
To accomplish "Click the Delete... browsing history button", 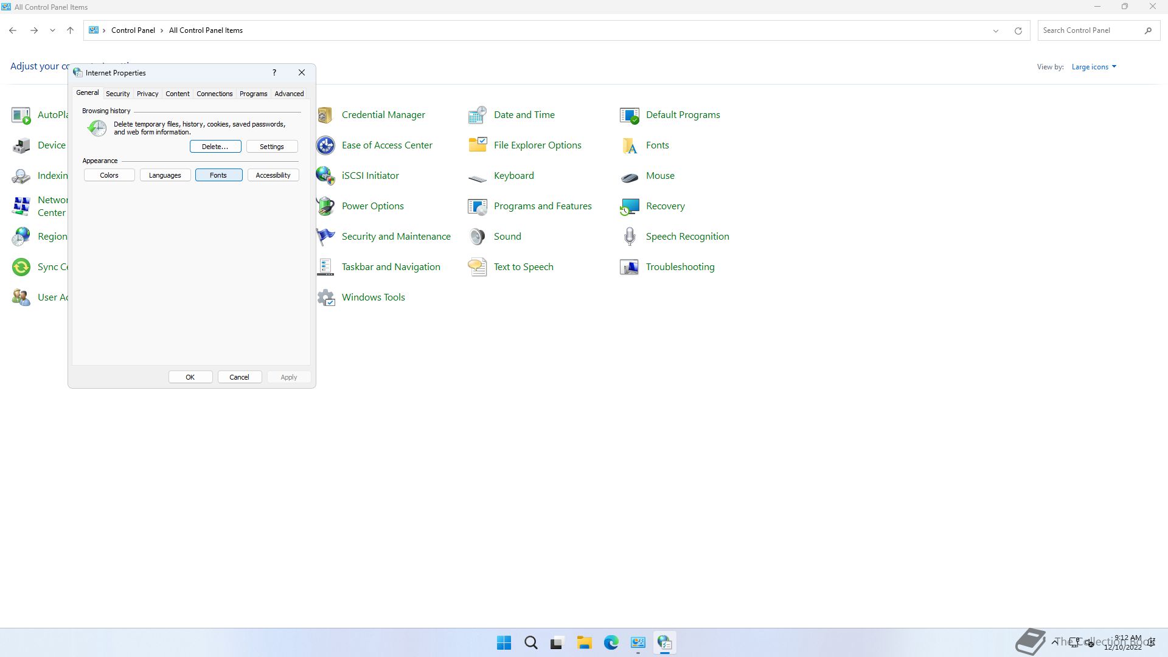I will [215, 147].
